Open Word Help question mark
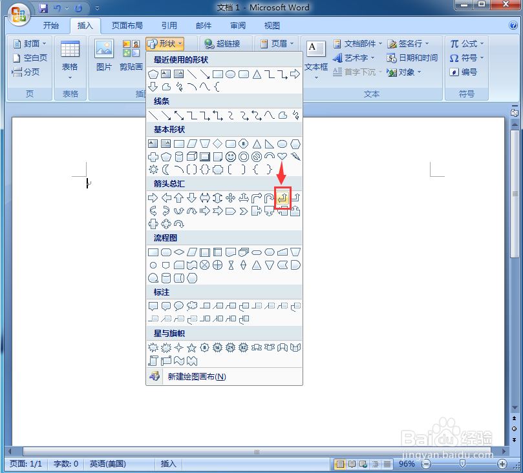The width and height of the screenshot is (523, 473). tap(513, 25)
